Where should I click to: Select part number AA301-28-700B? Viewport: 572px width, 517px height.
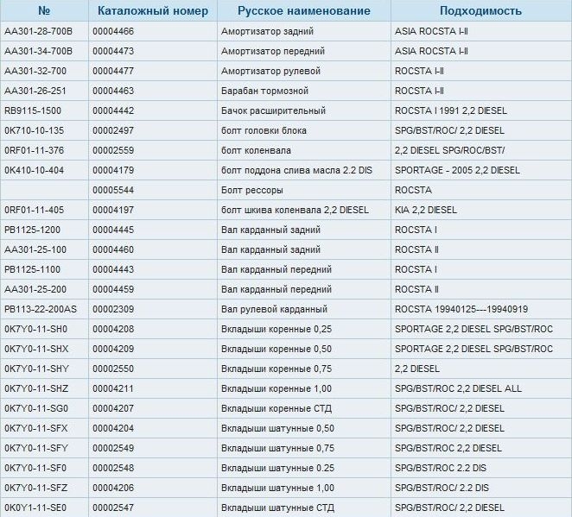click(39, 31)
